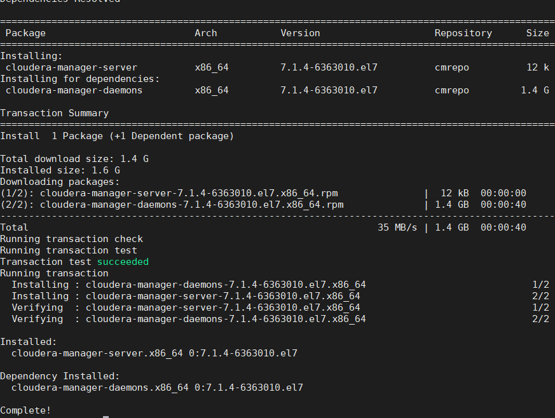555x418 pixels.
Task: Click 'cloudera-manager-daemons' in the package table
Action: (x=74, y=91)
